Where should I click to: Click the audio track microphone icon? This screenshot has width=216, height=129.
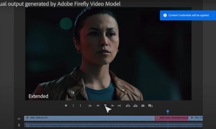point(19,125)
